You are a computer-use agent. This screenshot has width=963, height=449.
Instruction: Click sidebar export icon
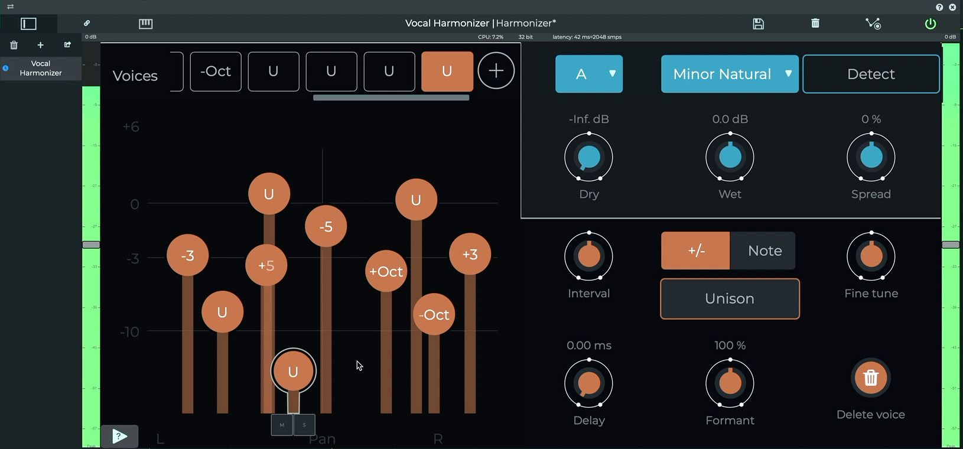click(67, 45)
